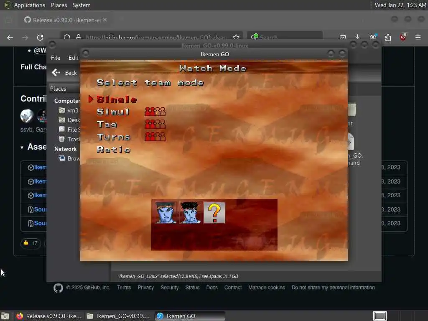
Task: Close the Release v0.99.0 browser tab
Action: 105,20
